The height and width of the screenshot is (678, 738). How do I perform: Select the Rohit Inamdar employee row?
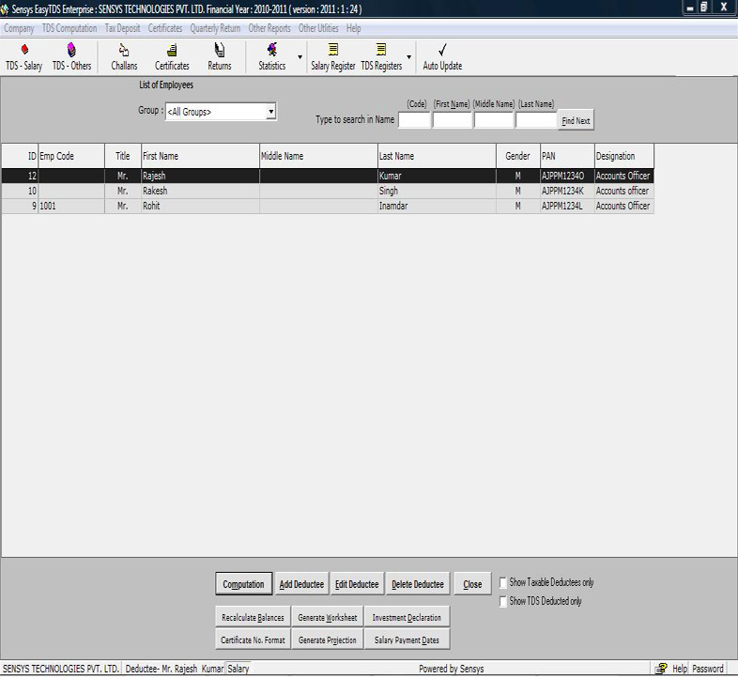tap(328, 206)
